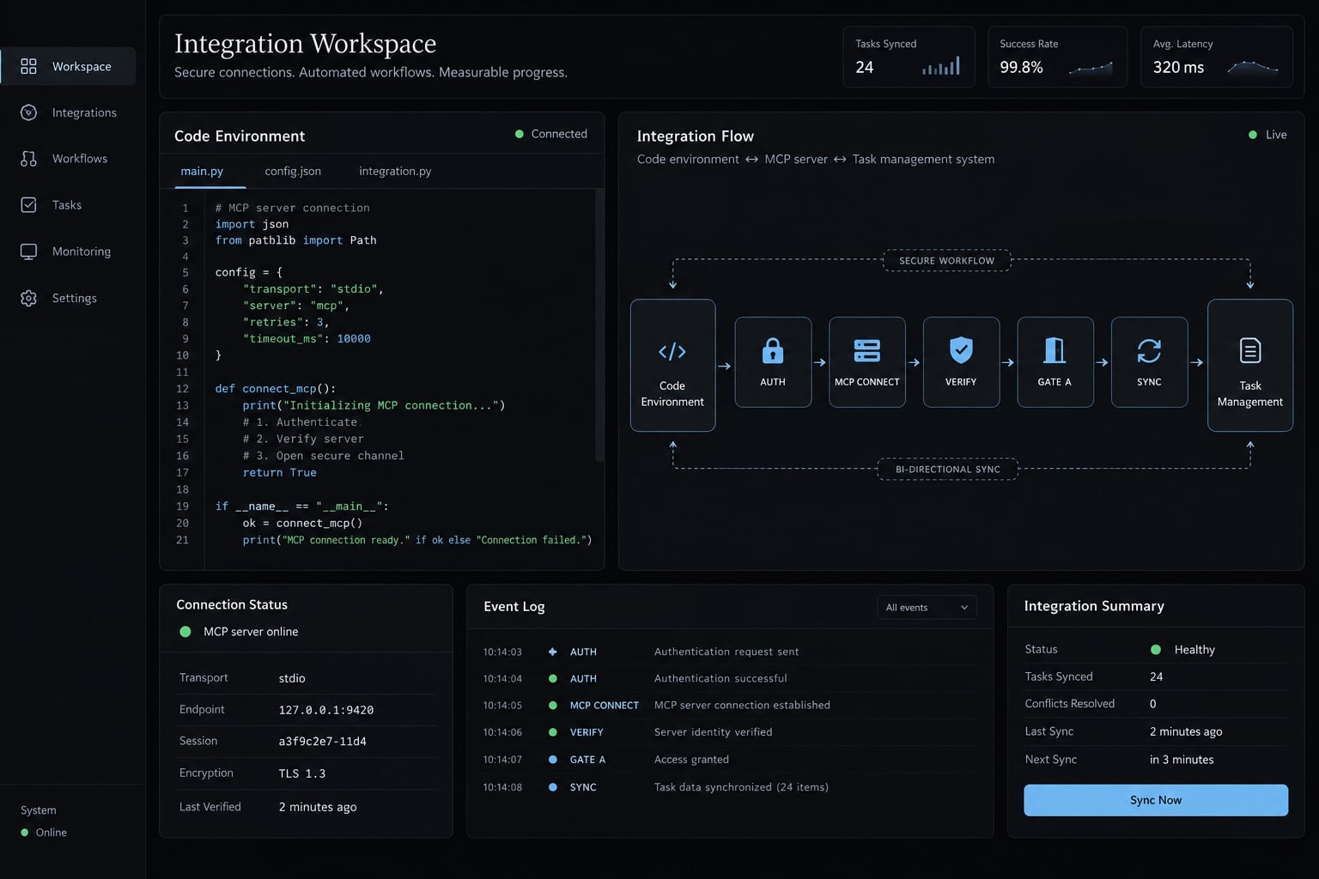Open the Monitoring screen icon
Viewport: 1319px width, 879px height.
coord(28,252)
